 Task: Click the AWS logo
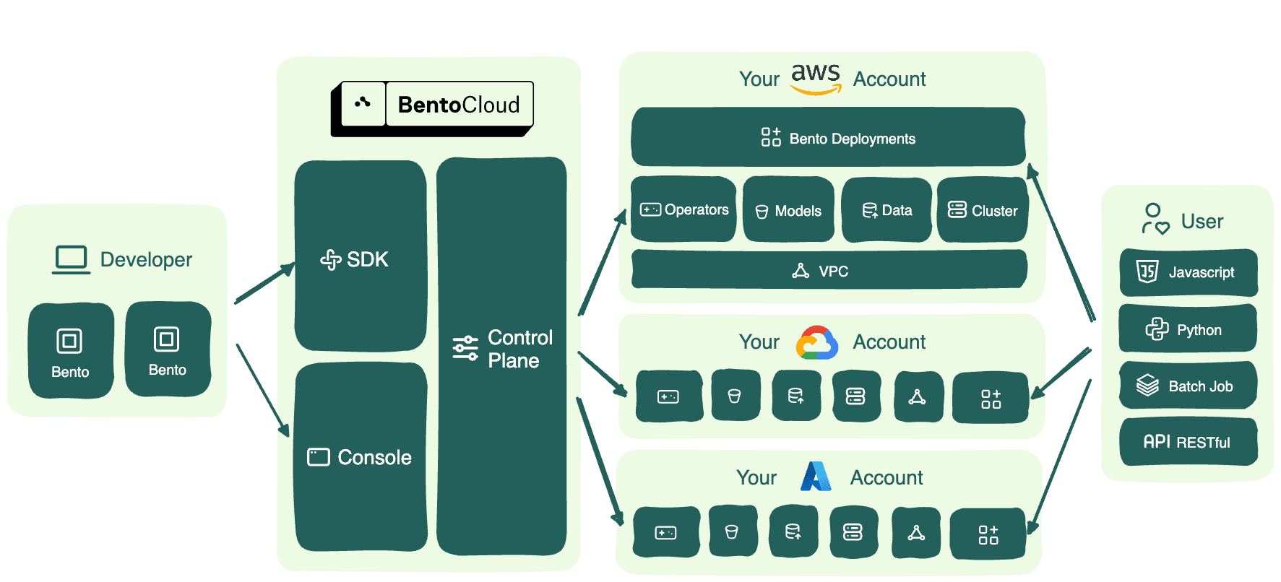click(x=816, y=78)
